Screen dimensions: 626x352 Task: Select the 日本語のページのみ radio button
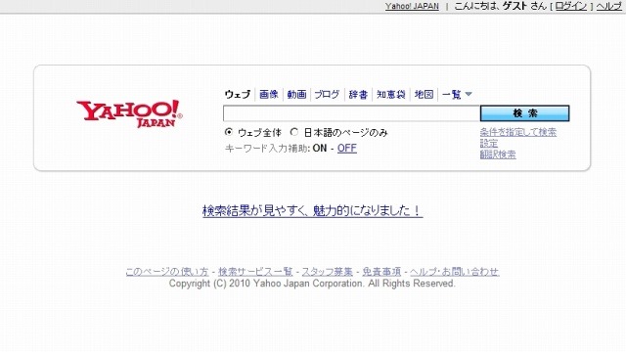[294, 132]
